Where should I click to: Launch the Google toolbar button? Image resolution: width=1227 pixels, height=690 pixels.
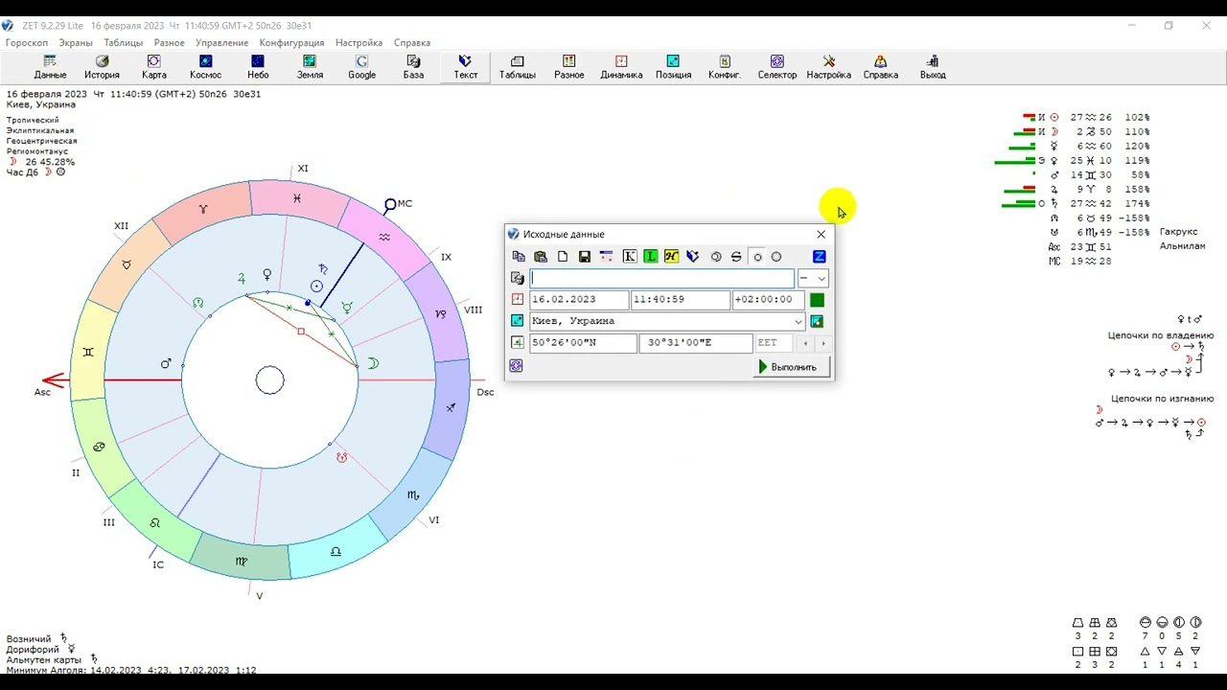tap(361, 67)
